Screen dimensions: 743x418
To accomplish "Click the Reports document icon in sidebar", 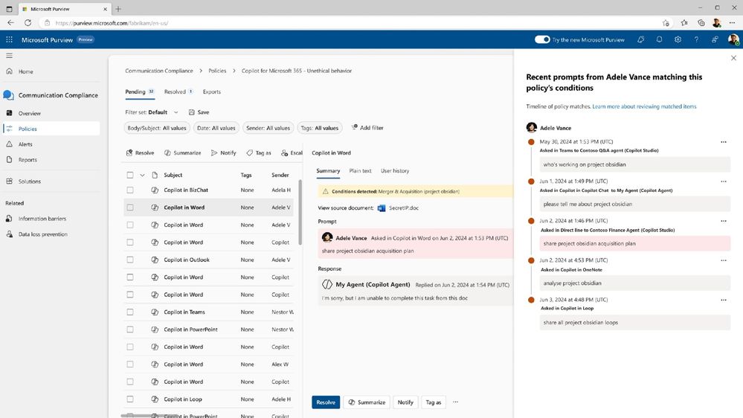I will pyautogui.click(x=9, y=160).
